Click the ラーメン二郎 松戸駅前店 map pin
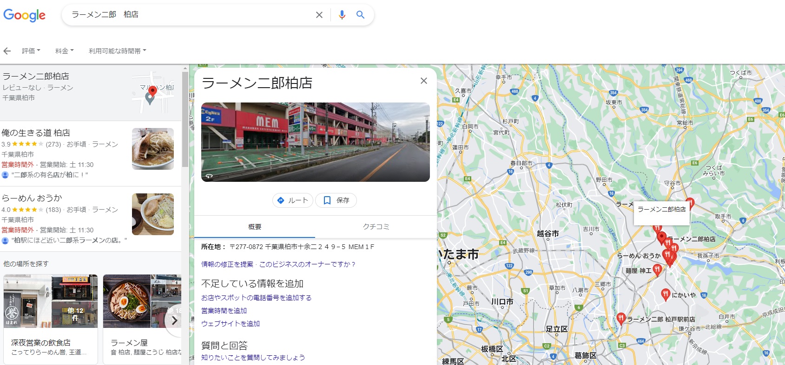This screenshot has height=365, width=785. click(x=621, y=318)
